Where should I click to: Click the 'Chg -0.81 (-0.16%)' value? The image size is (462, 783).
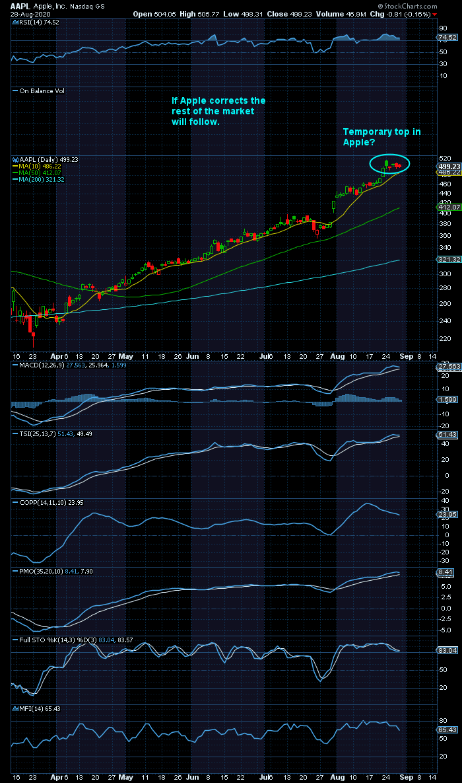(400, 15)
